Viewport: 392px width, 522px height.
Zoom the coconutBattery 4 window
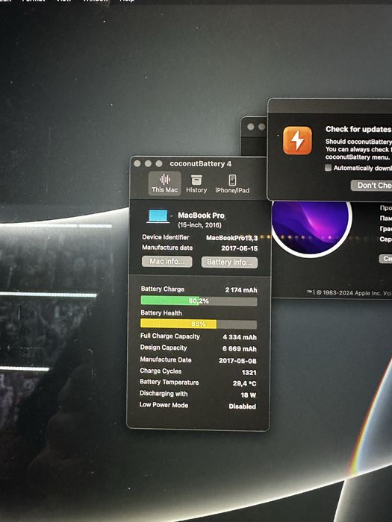159,163
